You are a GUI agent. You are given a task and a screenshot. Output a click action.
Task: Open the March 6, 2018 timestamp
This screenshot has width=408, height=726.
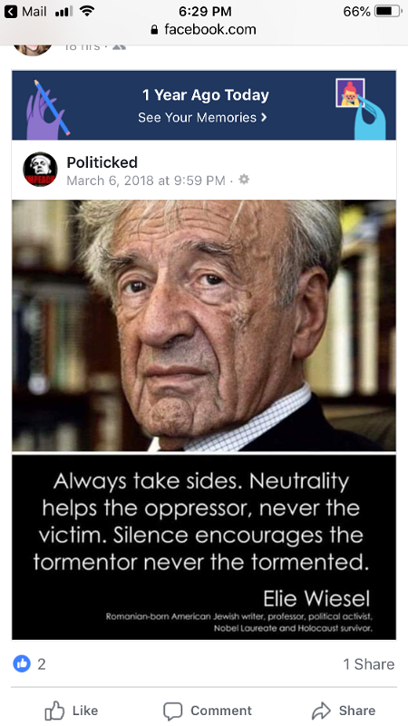coord(146,180)
